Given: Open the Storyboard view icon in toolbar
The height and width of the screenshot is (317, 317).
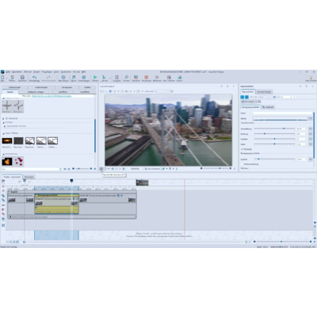Looking at the screenshot, I should pyautogui.click(x=146, y=78).
